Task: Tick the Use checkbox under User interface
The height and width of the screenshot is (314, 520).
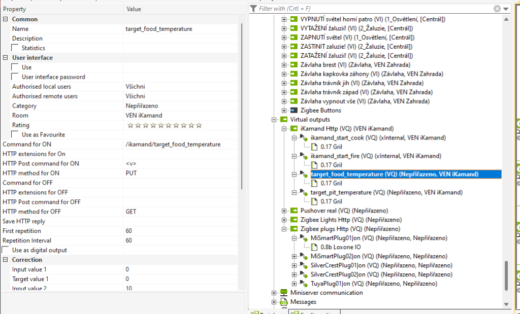Action: 15,67
